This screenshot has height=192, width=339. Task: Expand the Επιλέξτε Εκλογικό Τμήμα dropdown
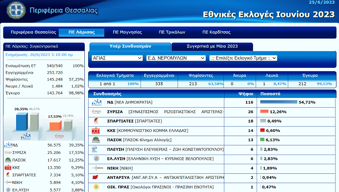[243, 58]
